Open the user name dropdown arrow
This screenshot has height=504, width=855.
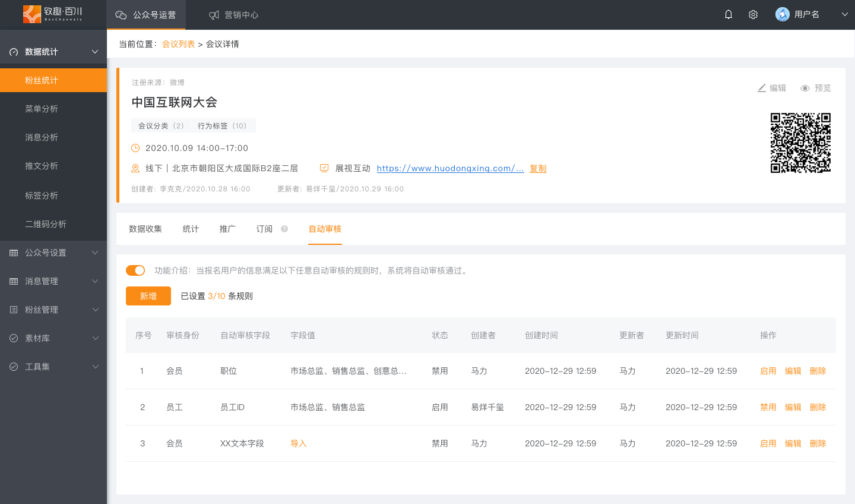[844, 14]
